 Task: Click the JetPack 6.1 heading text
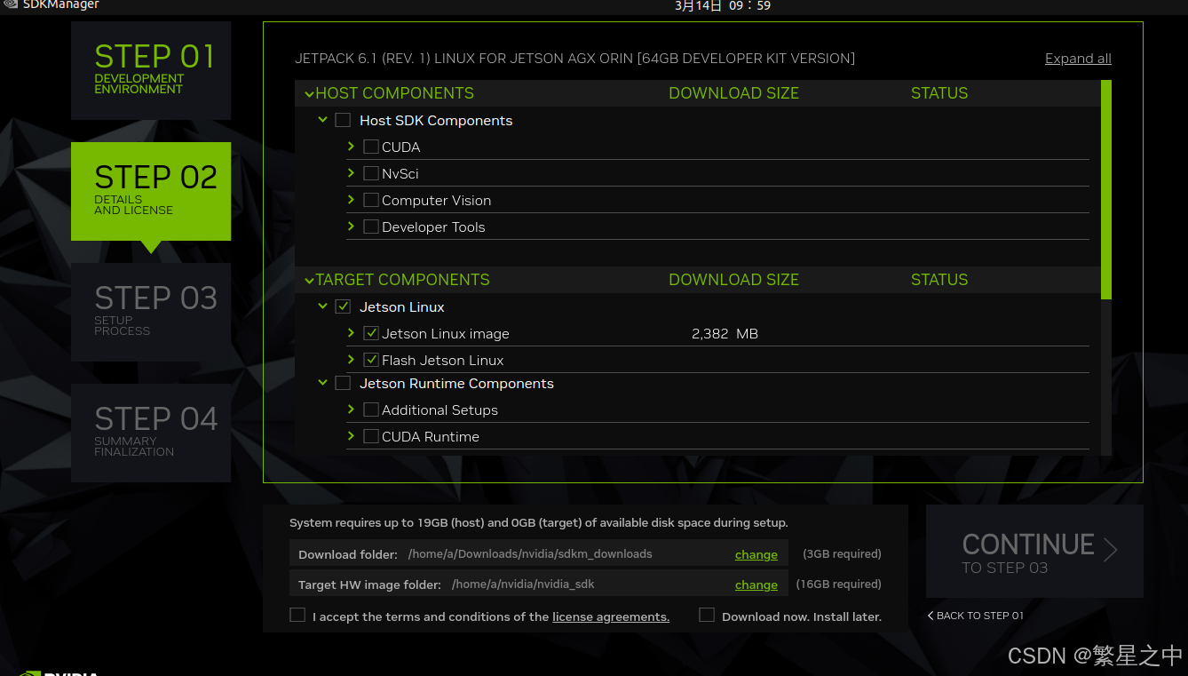coord(575,59)
